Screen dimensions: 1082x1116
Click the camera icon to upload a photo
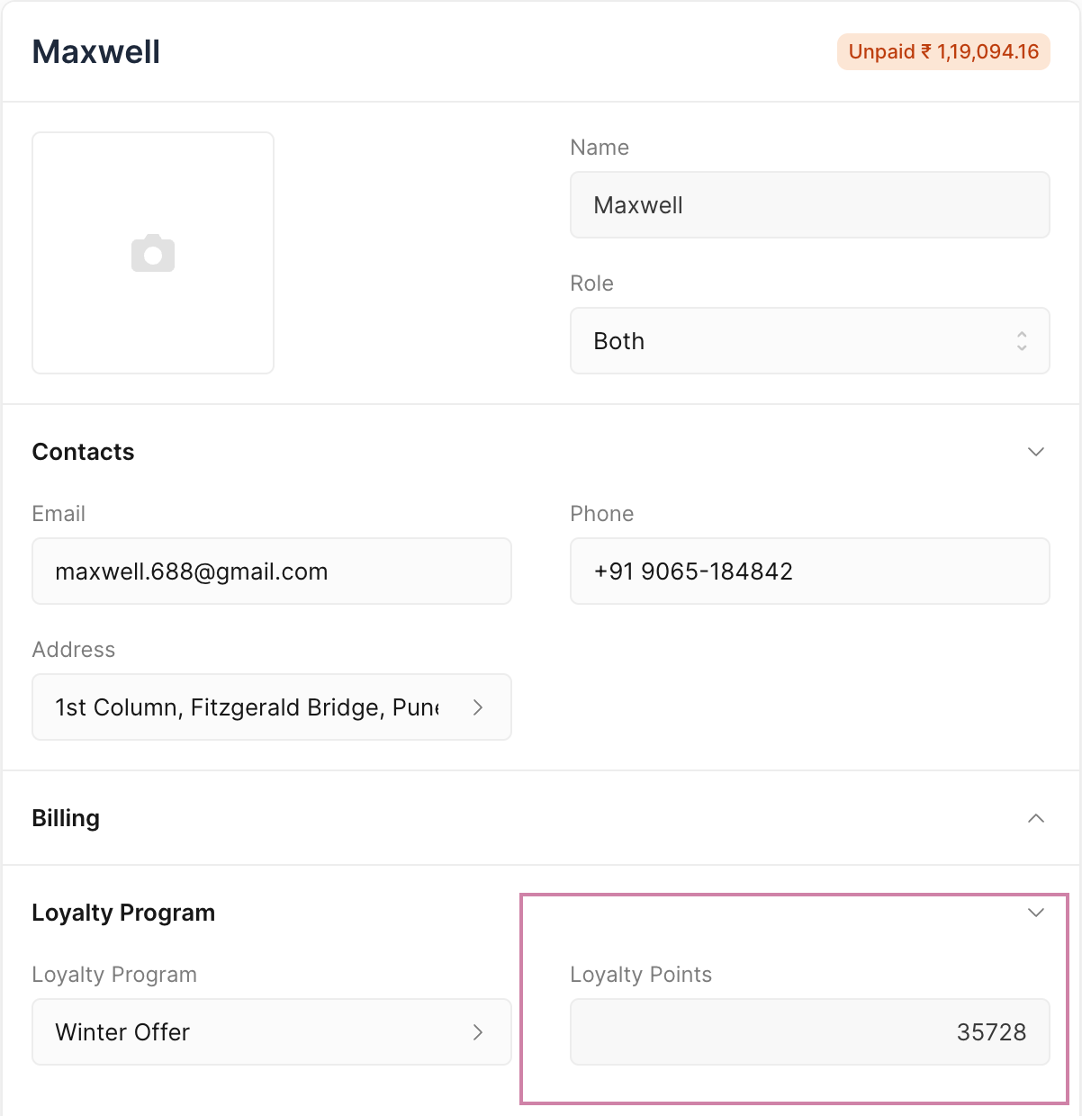153,253
